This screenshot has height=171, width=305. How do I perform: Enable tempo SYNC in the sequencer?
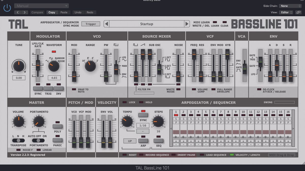point(143,114)
